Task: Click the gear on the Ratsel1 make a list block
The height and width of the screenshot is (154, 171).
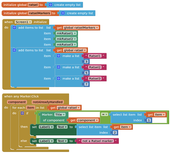Action: coord(59,56)
